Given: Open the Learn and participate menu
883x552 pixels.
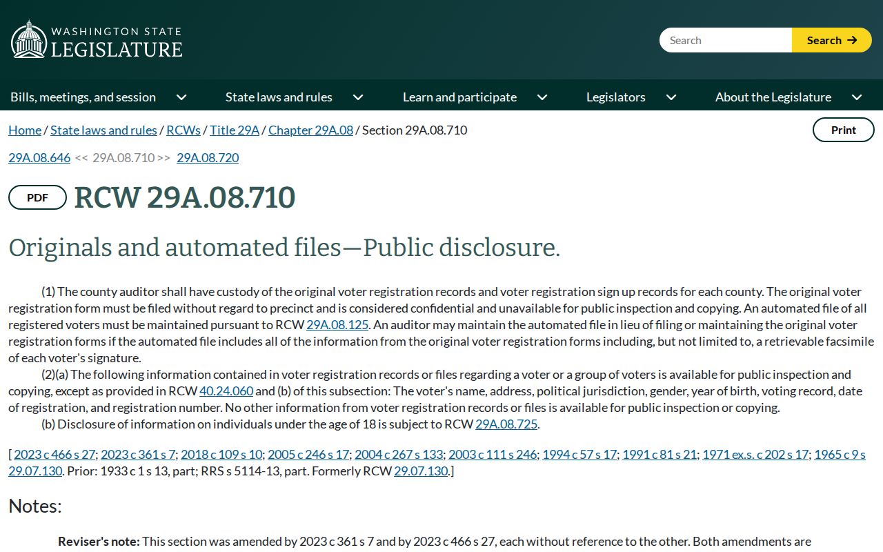Looking at the screenshot, I should (459, 97).
